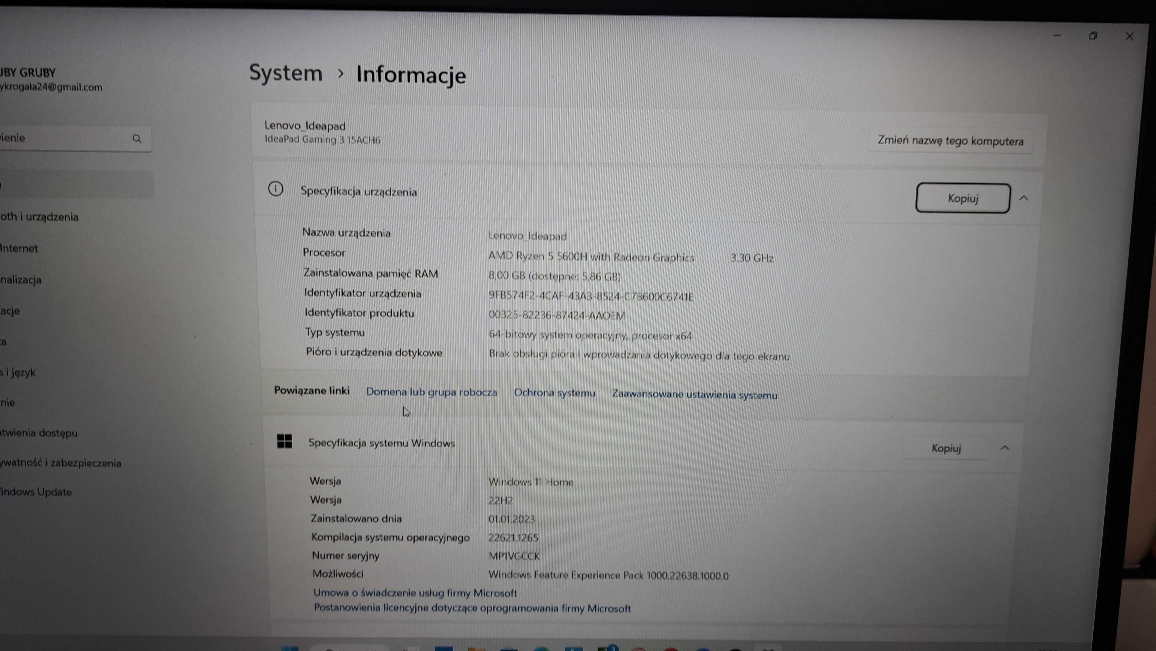Click the search magnifier icon in settings sidebar
The height and width of the screenshot is (651, 1156).
coord(137,139)
